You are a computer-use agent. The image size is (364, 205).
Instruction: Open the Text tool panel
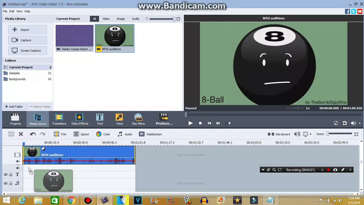[x=100, y=119]
